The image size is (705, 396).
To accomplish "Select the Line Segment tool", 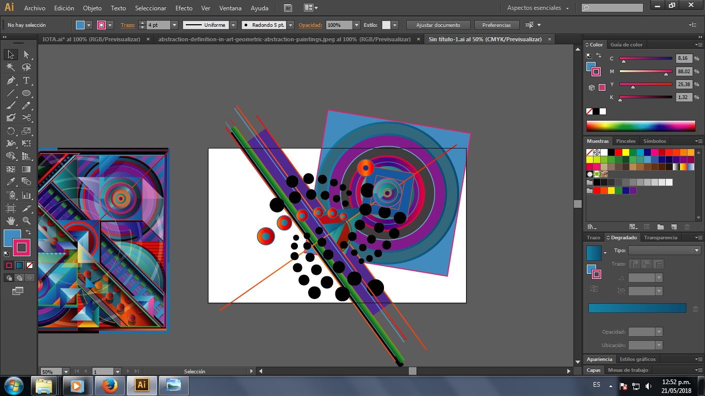I will click(x=11, y=93).
